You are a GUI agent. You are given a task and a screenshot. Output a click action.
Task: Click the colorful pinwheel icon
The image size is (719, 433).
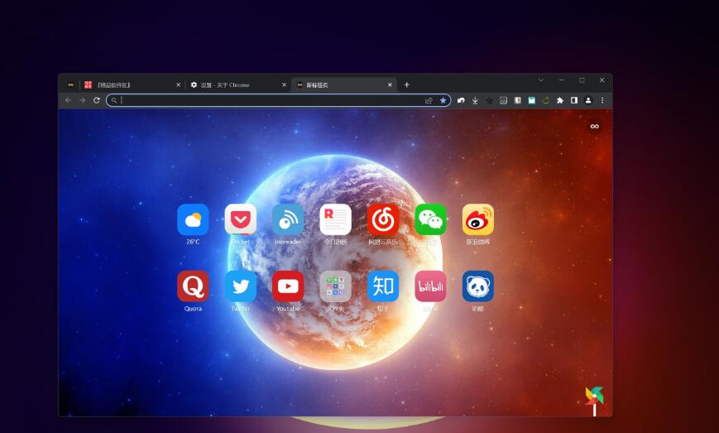coord(594,401)
